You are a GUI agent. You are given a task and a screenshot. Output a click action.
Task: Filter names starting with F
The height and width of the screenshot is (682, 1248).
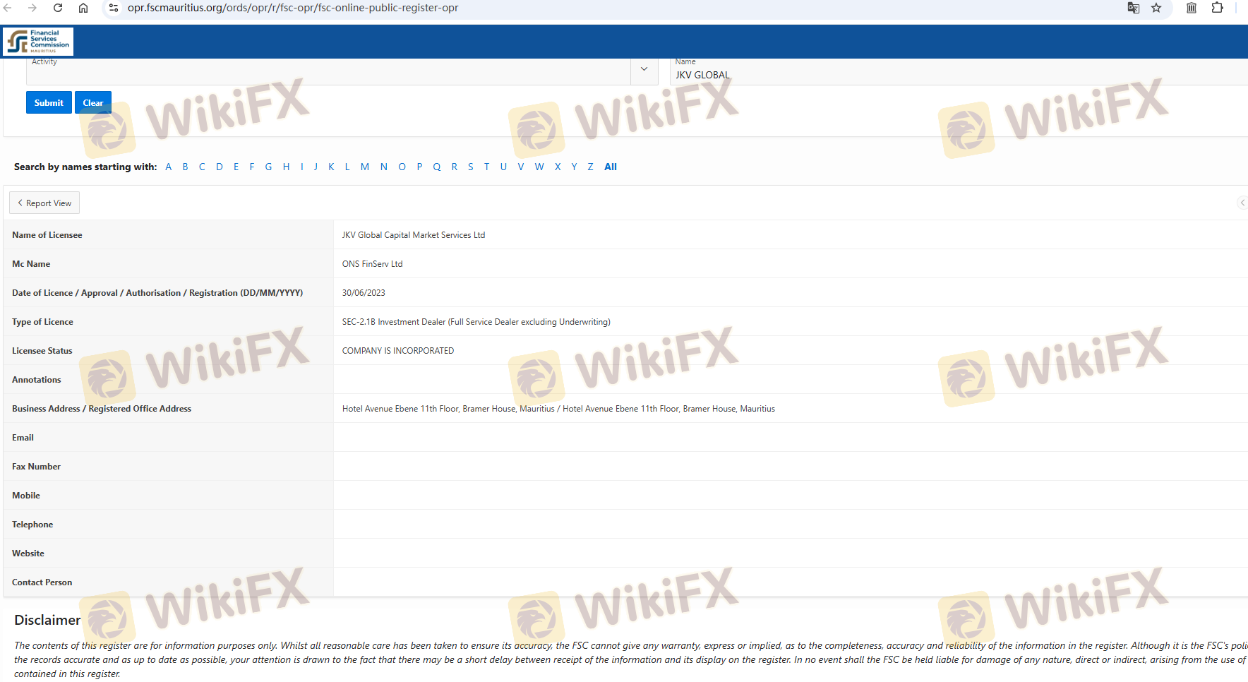click(x=252, y=167)
